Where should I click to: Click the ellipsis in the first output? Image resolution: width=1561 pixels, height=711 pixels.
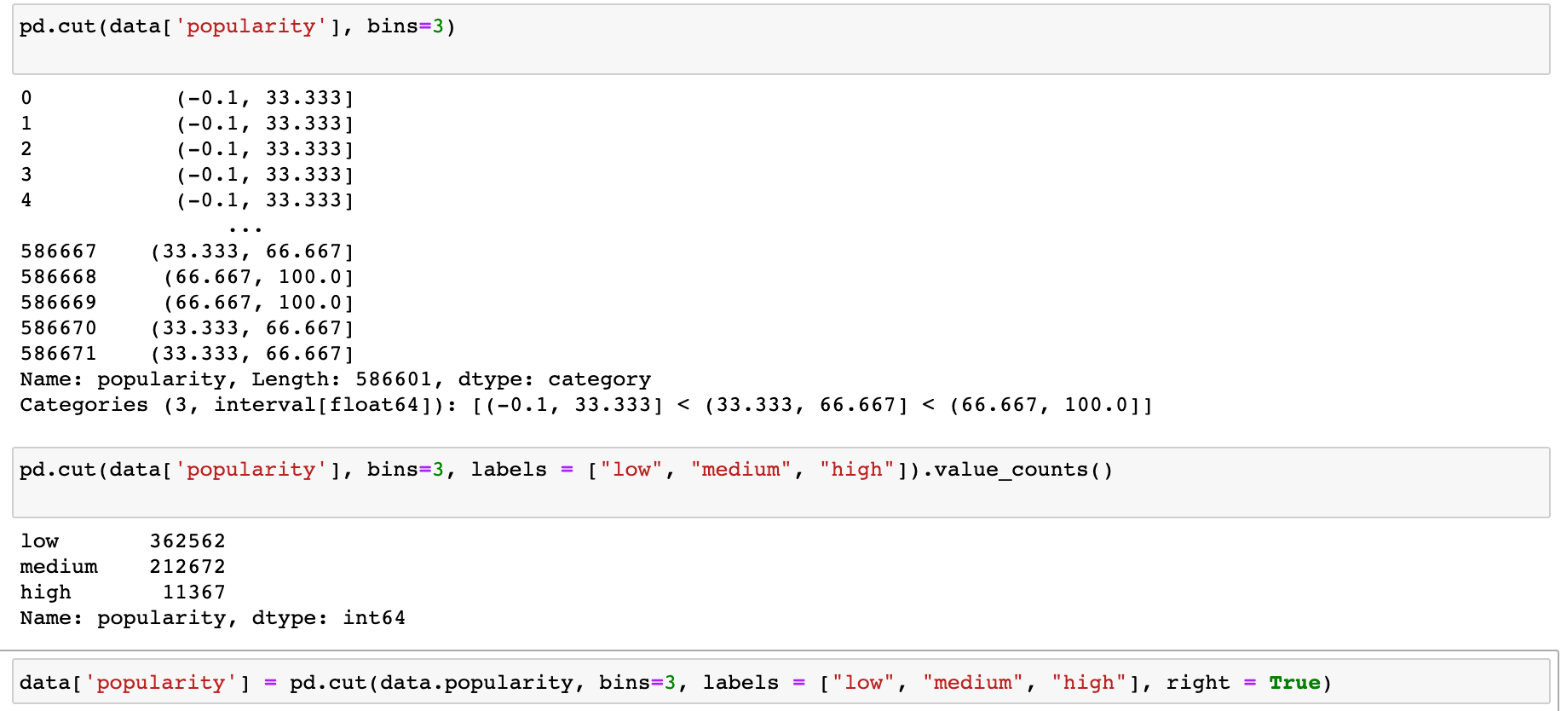(x=245, y=227)
